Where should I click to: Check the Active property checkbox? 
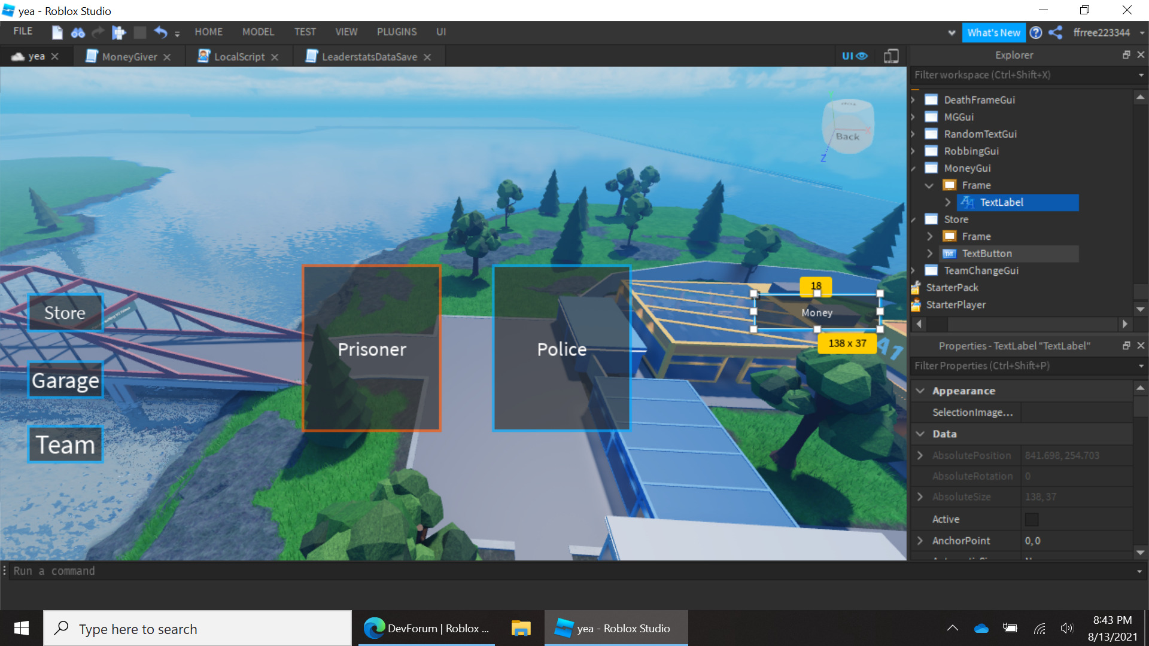(1032, 519)
